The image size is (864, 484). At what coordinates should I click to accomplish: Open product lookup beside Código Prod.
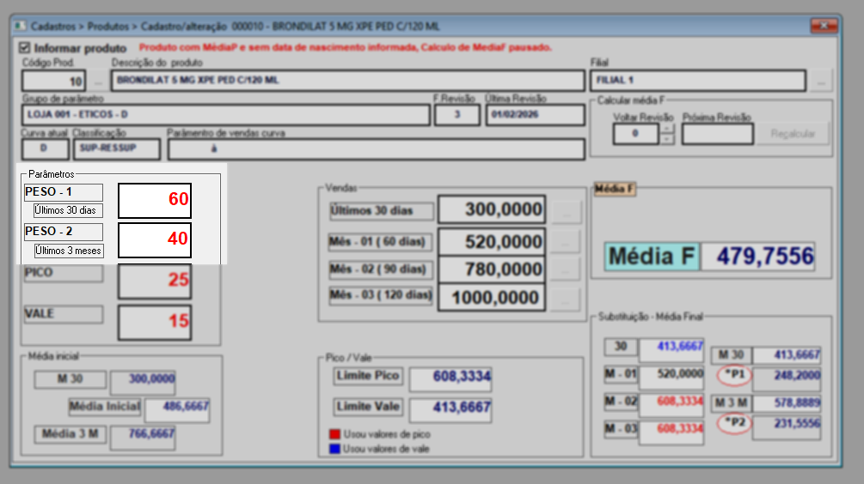(98, 82)
